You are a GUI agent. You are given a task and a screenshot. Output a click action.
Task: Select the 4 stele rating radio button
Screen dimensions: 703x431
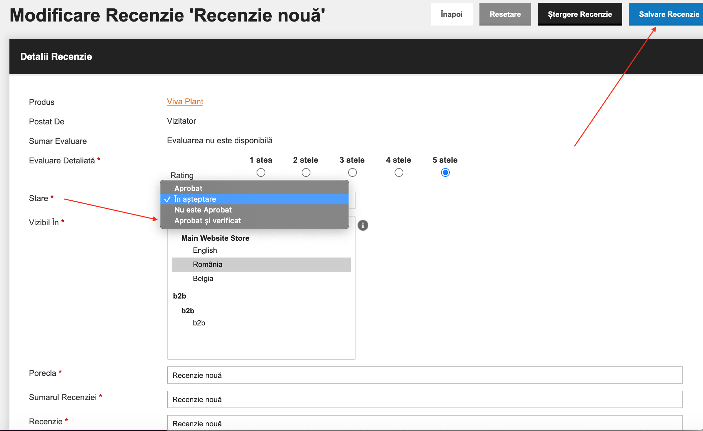tap(399, 172)
